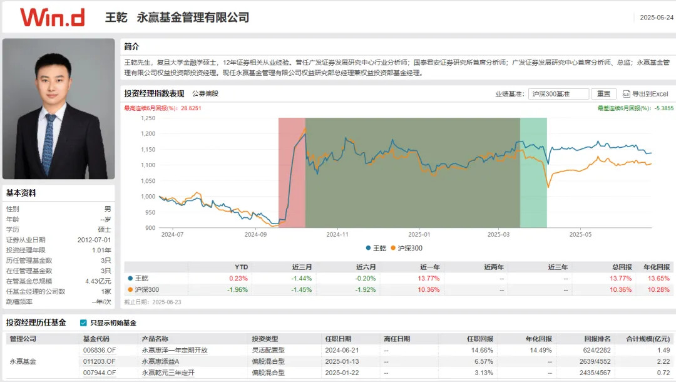Image resolution: width=676 pixels, height=382 pixels.
Task: Click the 近一年 column header
Action: pyautogui.click(x=430, y=267)
